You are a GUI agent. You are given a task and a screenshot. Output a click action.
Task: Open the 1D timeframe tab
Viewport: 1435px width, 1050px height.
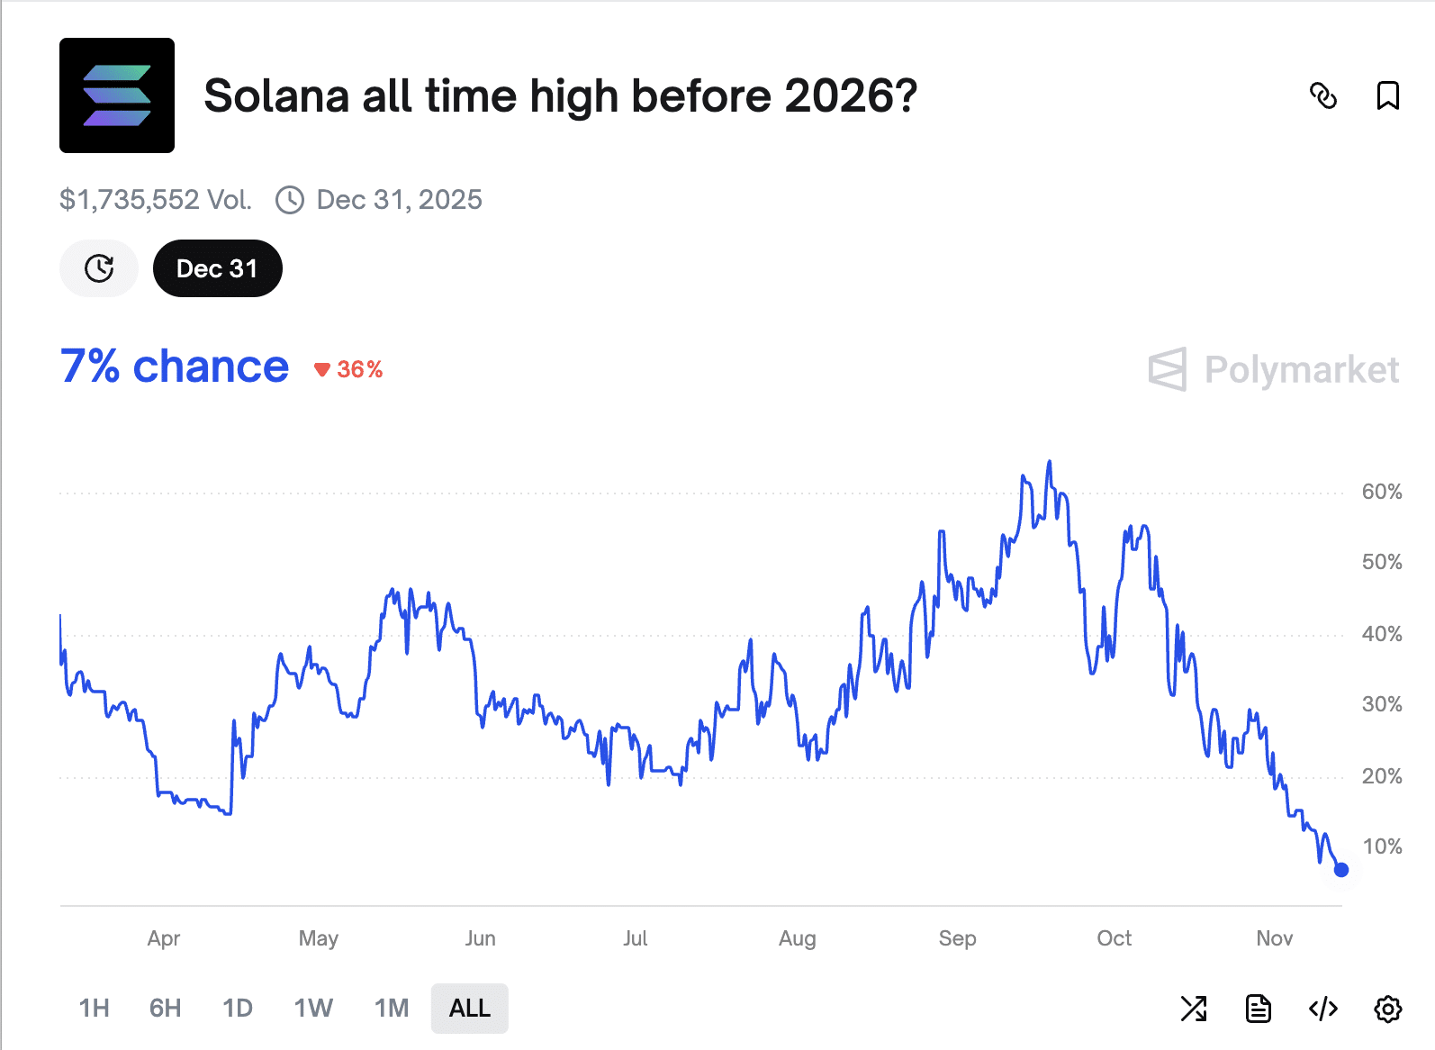[x=237, y=1009]
